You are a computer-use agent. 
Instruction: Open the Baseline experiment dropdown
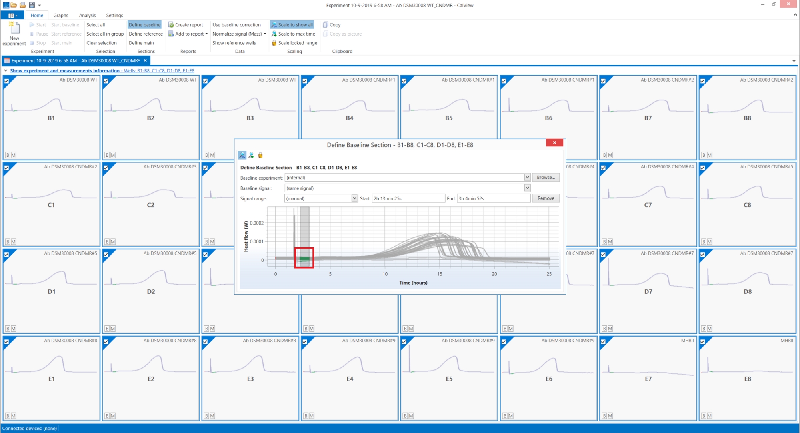pos(527,177)
